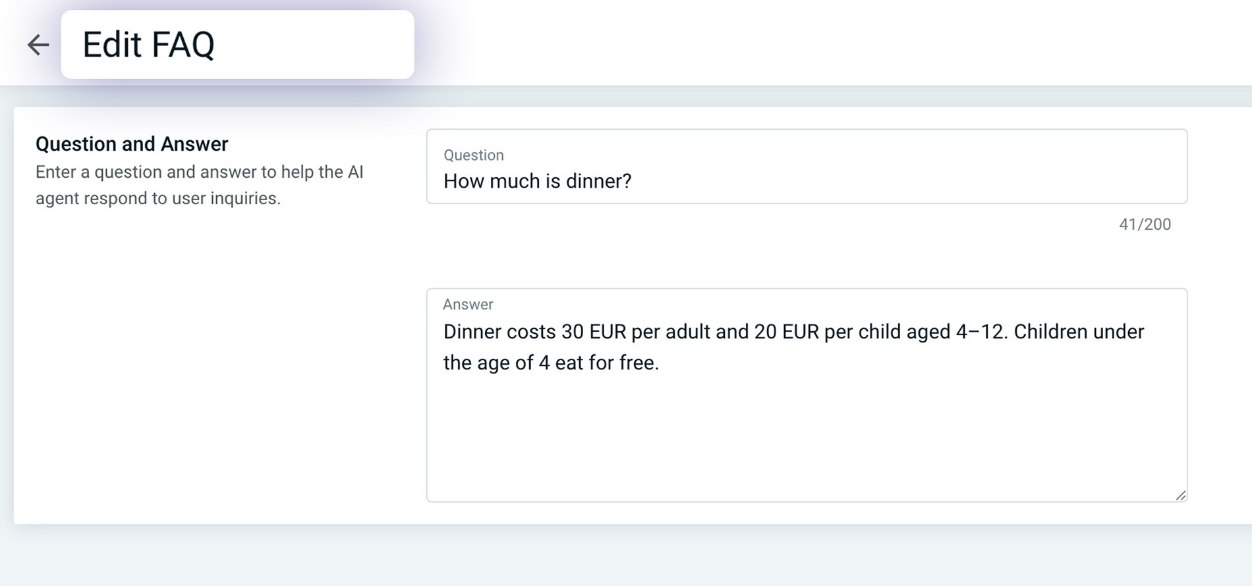This screenshot has height=586, width=1252.
Task: Select the left-pointing navigation arrow icon
Action: [x=38, y=44]
